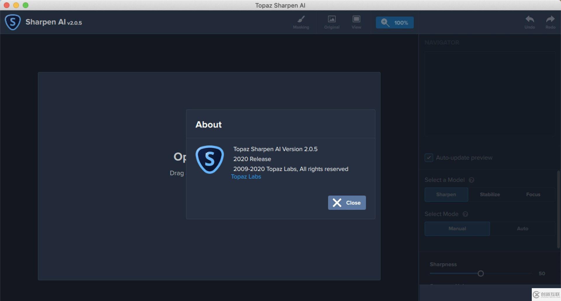
Task: Click the Navigator preview area
Action: (x=490, y=94)
